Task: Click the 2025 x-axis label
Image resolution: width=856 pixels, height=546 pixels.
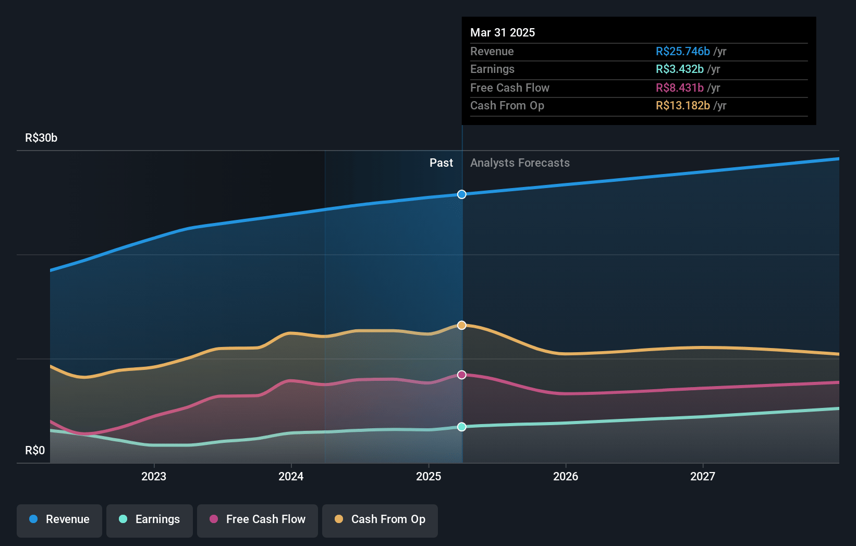Action: pos(429,476)
